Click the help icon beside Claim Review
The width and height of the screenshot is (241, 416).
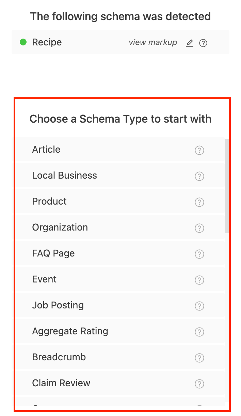[x=199, y=383]
